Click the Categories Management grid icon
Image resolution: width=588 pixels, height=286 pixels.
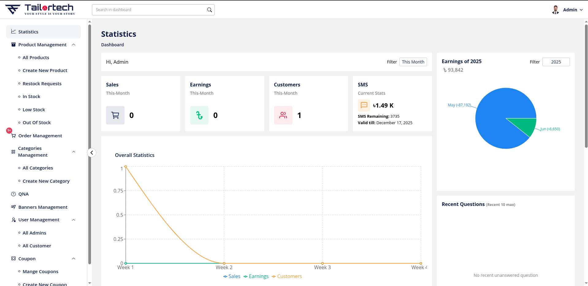[x=13, y=152]
